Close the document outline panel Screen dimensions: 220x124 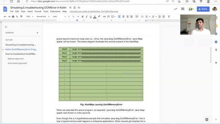click(x=6, y=27)
